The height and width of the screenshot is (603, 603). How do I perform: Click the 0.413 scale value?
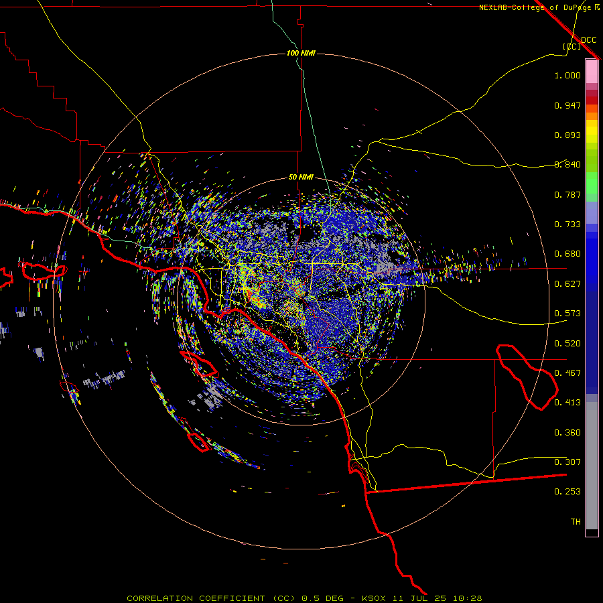[x=567, y=403]
